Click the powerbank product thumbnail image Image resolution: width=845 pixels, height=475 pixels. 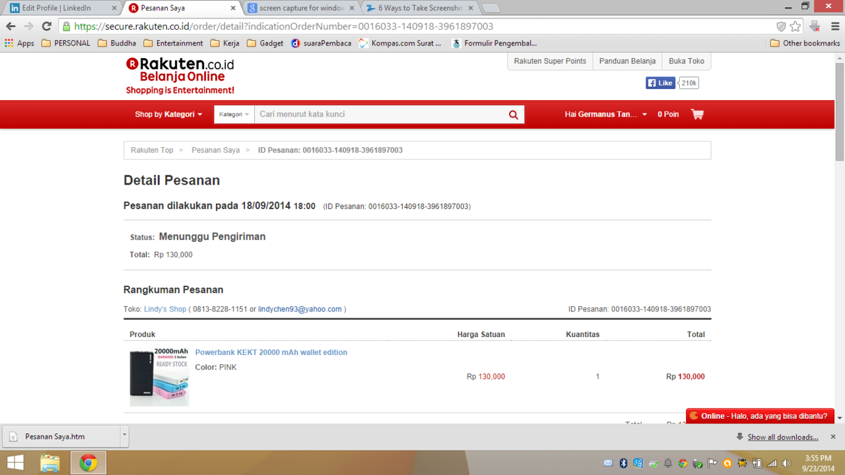[x=159, y=376]
